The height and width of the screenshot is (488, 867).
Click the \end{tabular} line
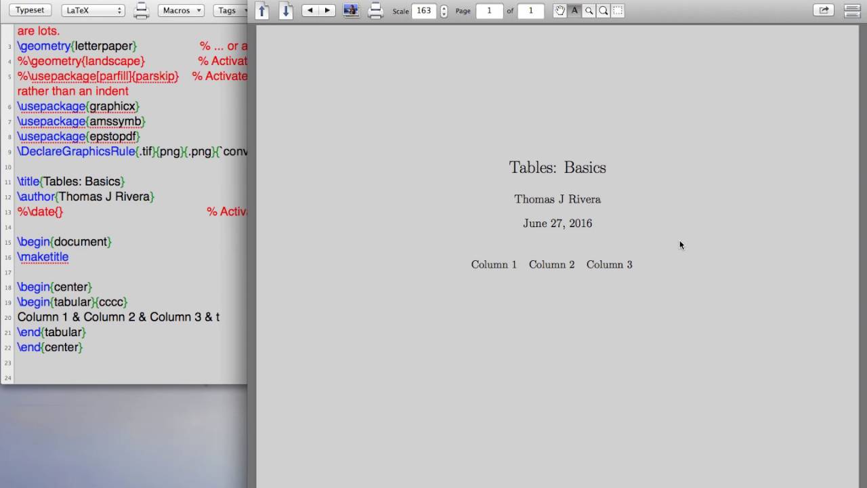[x=51, y=332]
